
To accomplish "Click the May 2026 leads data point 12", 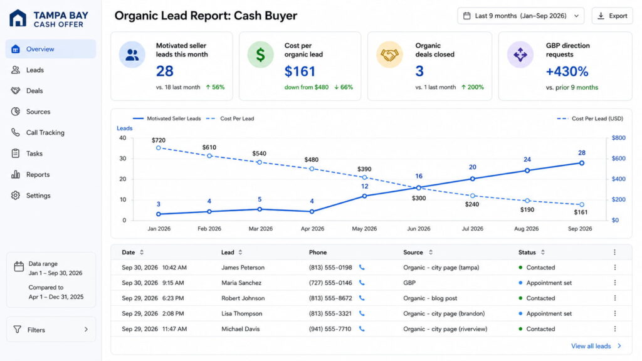I will coord(364,196).
